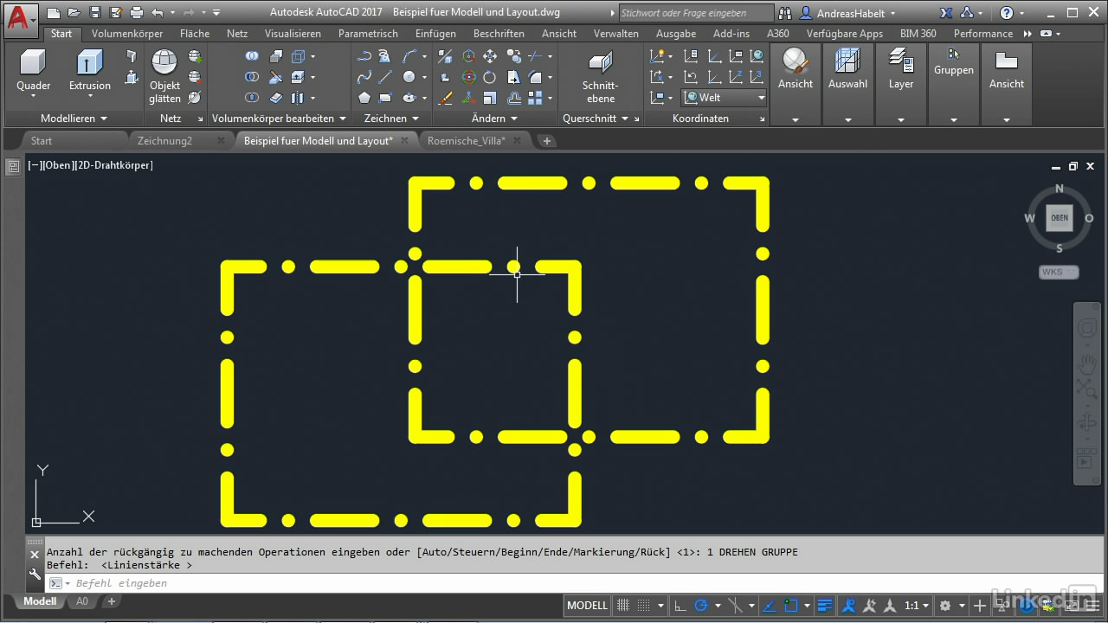Click the Helix draw tool
1108x623 pixels.
[x=384, y=56]
